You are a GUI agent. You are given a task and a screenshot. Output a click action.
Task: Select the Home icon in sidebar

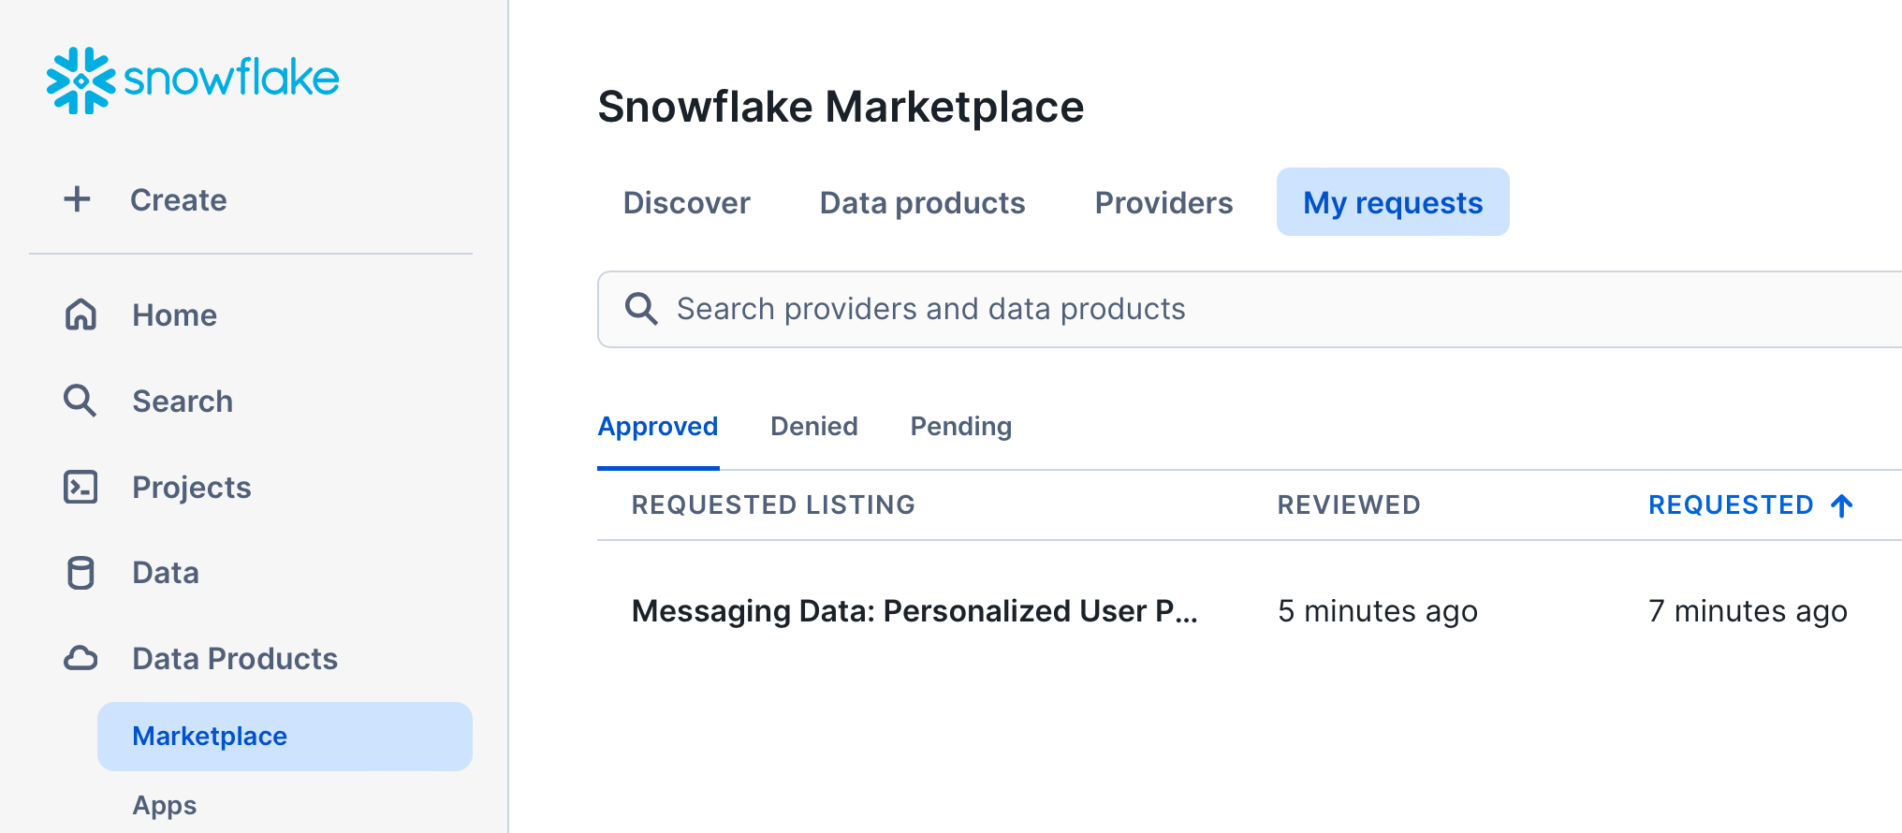pyautogui.click(x=81, y=315)
